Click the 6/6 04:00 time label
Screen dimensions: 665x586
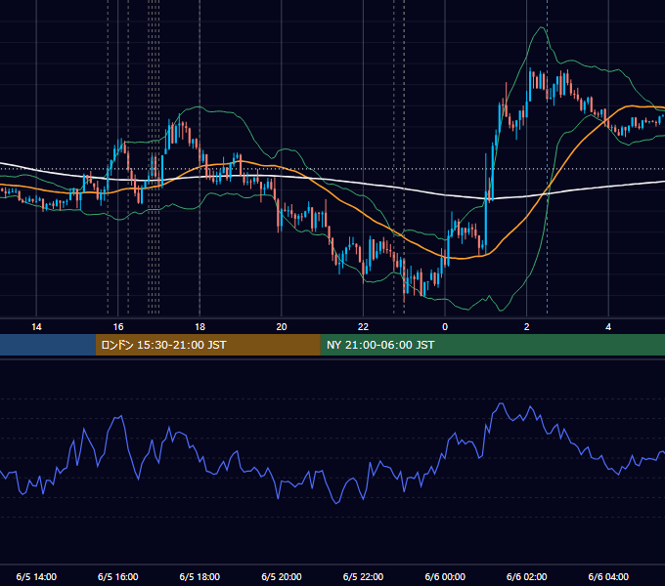click(x=608, y=576)
